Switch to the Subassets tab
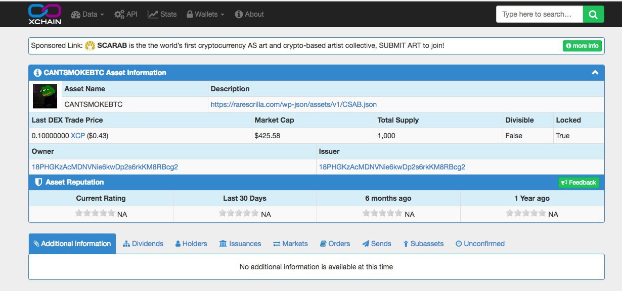This screenshot has width=622, height=291. click(423, 244)
